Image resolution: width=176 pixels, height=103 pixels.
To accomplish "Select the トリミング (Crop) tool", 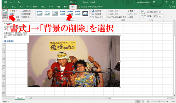I will tap(143, 14).
